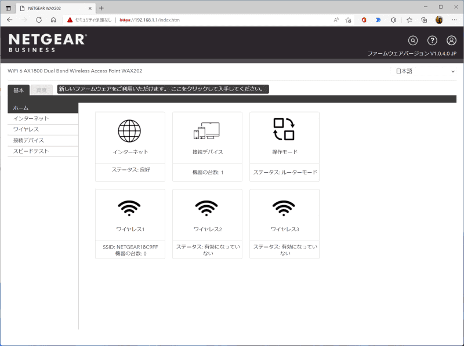Select ホーム in the sidebar
This screenshot has height=346, width=464.
pyautogui.click(x=43, y=108)
